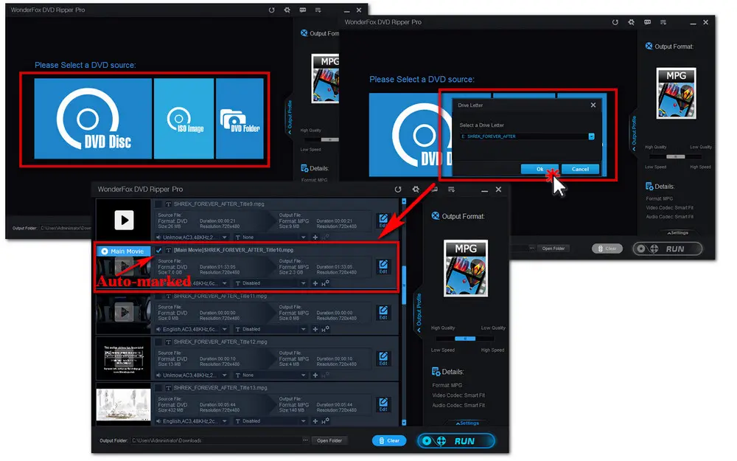Open the Output Profile side tab in Drive Letter window

point(634,132)
